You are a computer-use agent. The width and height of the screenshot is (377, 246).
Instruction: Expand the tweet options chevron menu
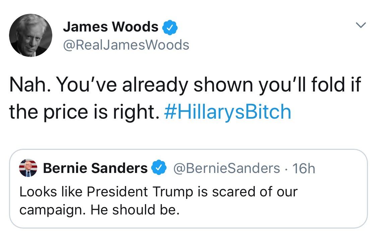361,25
